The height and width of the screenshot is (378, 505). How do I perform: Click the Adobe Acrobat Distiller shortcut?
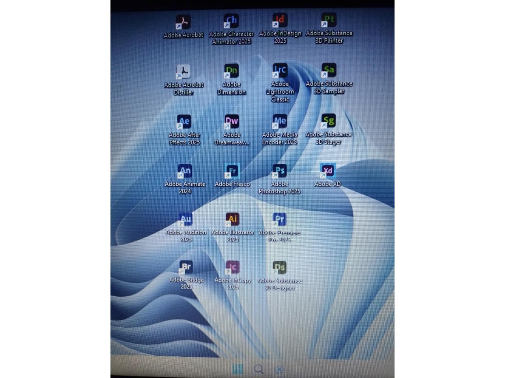click(183, 72)
